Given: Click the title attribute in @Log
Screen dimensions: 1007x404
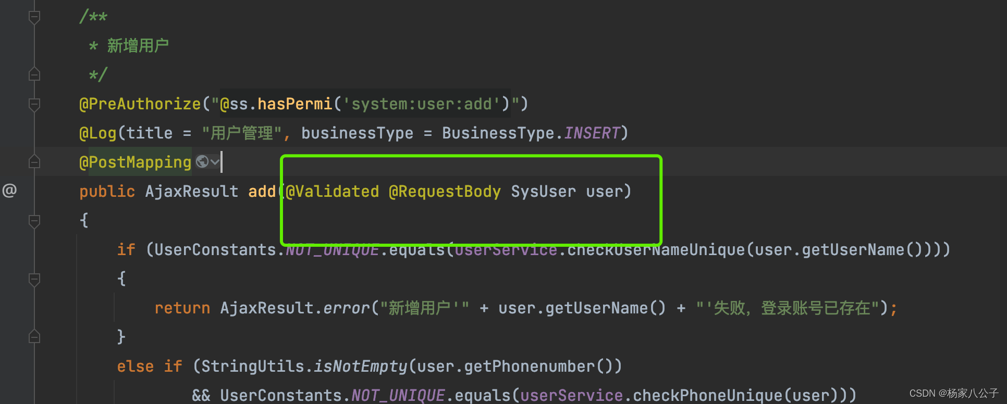Looking at the screenshot, I should click(150, 133).
